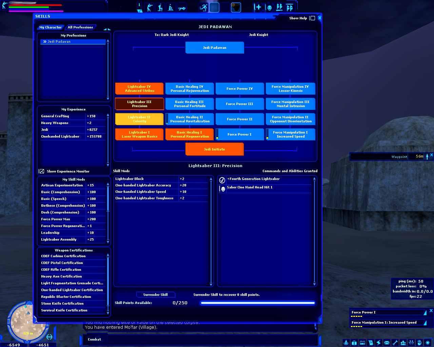
Task: Open the mail envelope icon
Action: coord(387,343)
